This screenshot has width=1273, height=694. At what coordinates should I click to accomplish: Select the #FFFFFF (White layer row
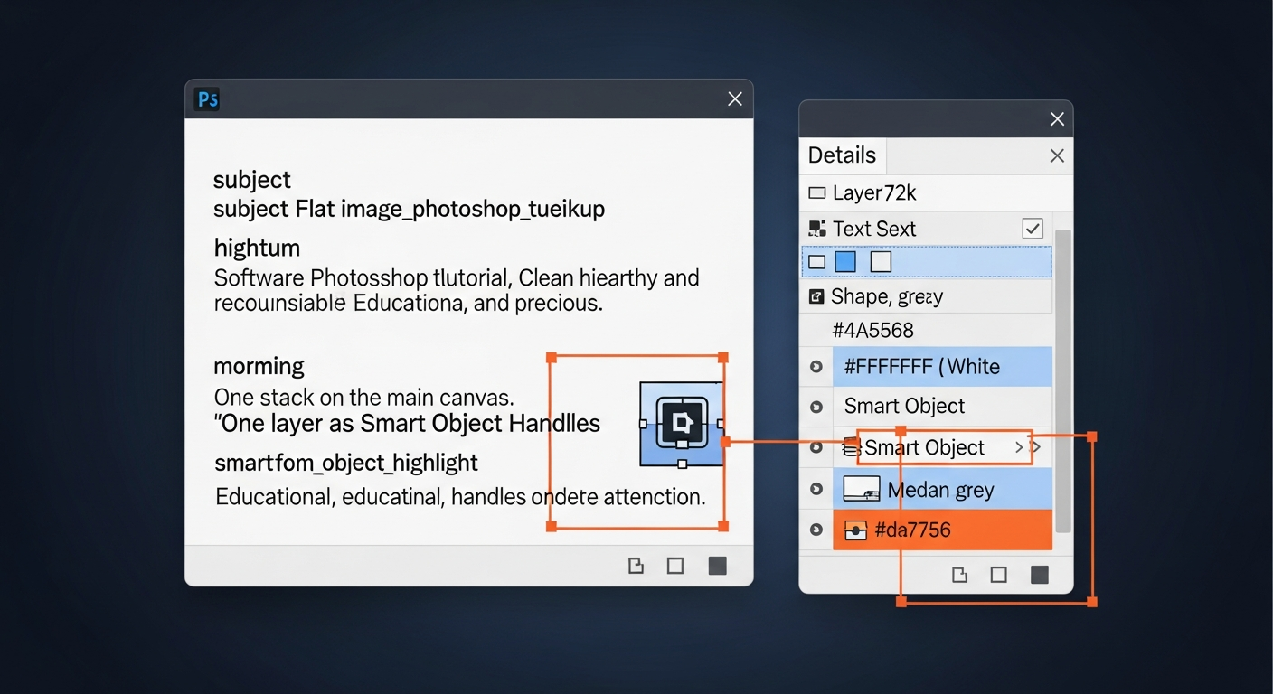pyautogui.click(x=942, y=367)
